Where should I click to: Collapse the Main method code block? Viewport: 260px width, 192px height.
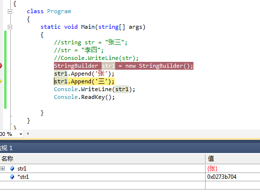click(x=10, y=27)
